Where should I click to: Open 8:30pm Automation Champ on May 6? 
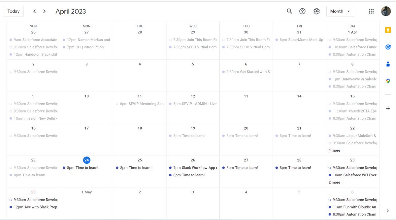[352, 214]
